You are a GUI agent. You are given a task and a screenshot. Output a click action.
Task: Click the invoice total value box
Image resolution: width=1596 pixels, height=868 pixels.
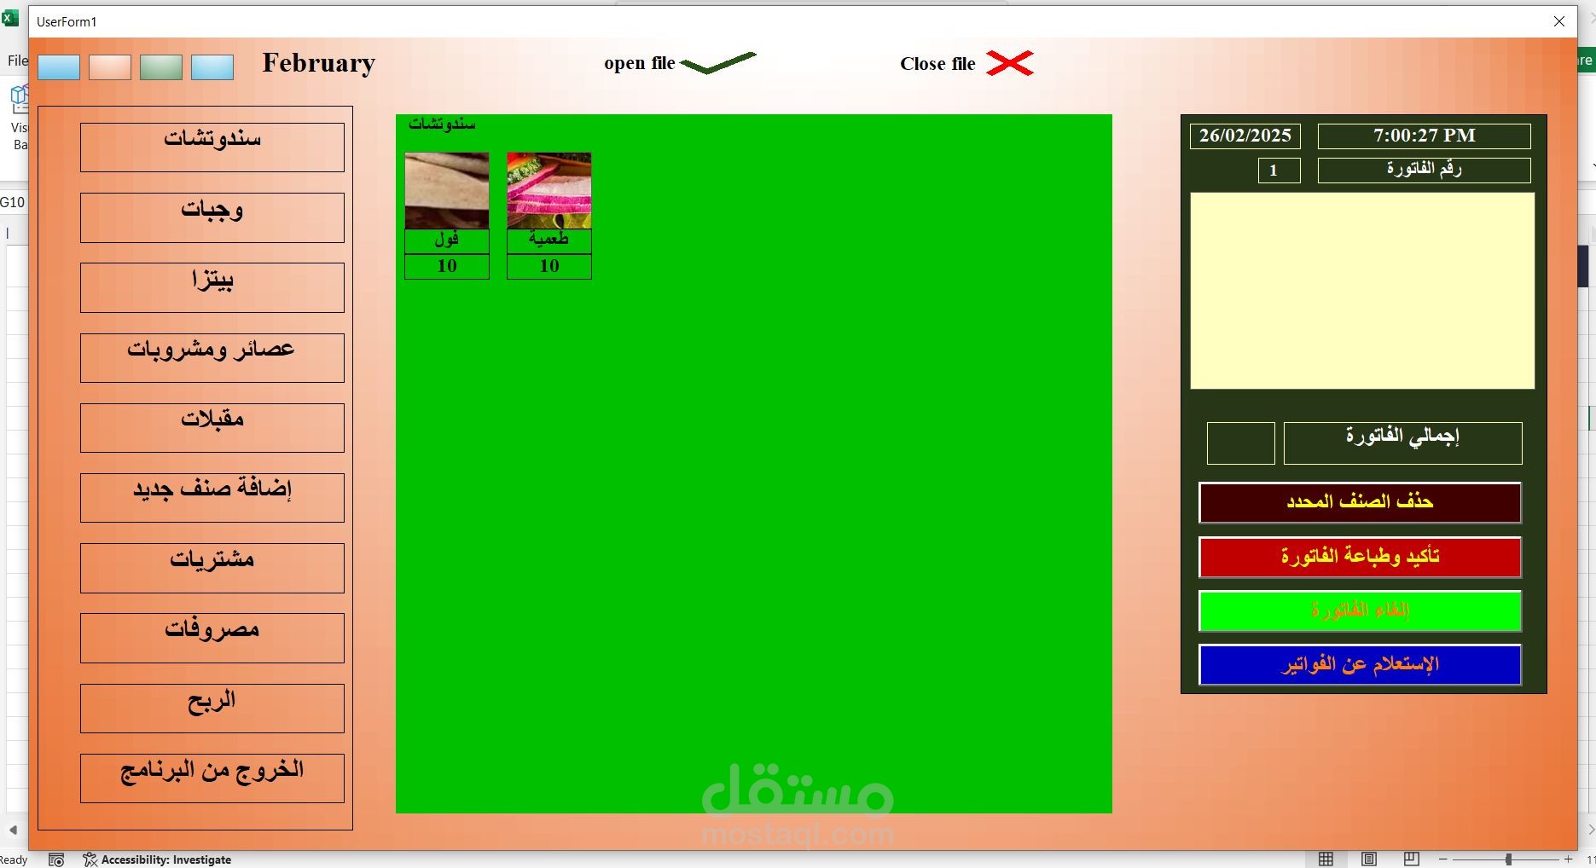click(1241, 443)
